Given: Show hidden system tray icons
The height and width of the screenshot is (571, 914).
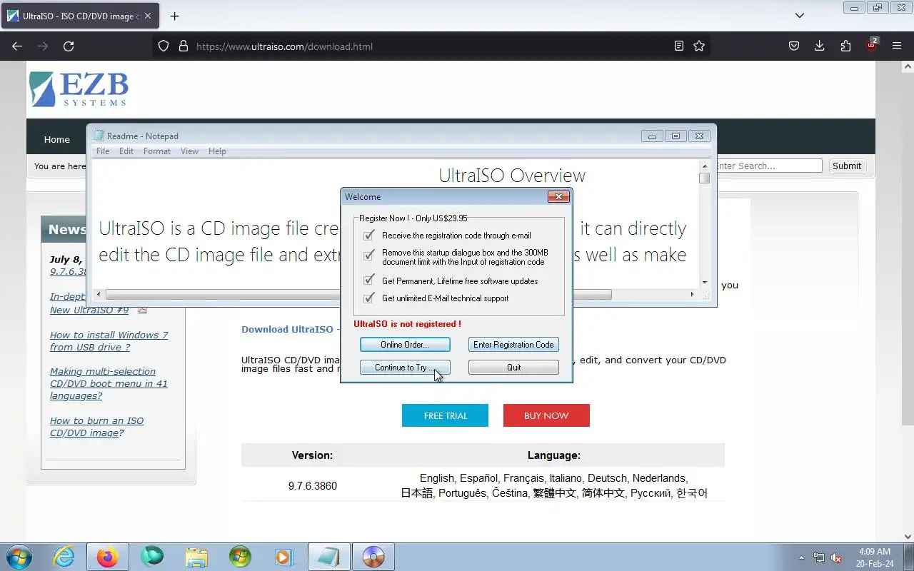Looking at the screenshot, I should tap(801, 557).
